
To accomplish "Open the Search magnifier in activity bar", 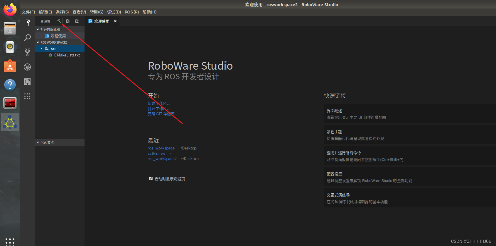I will [x=27, y=38].
